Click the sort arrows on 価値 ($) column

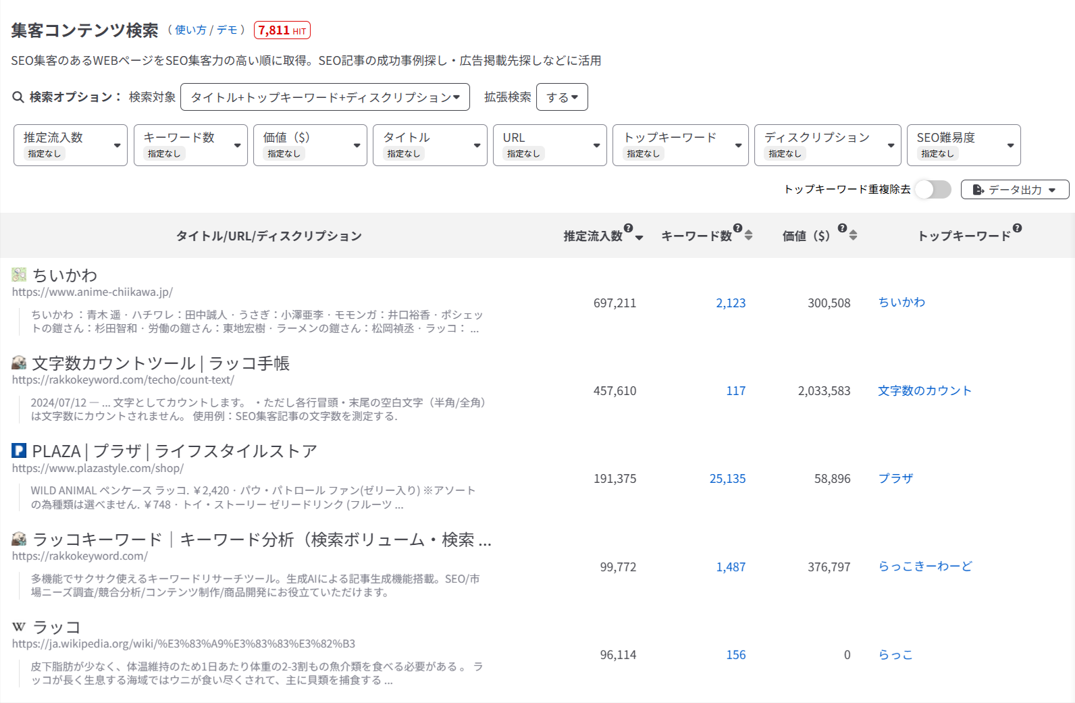coord(854,235)
